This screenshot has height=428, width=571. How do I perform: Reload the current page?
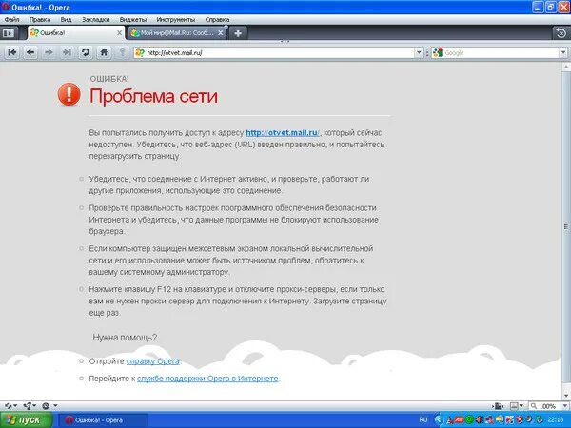[86, 52]
